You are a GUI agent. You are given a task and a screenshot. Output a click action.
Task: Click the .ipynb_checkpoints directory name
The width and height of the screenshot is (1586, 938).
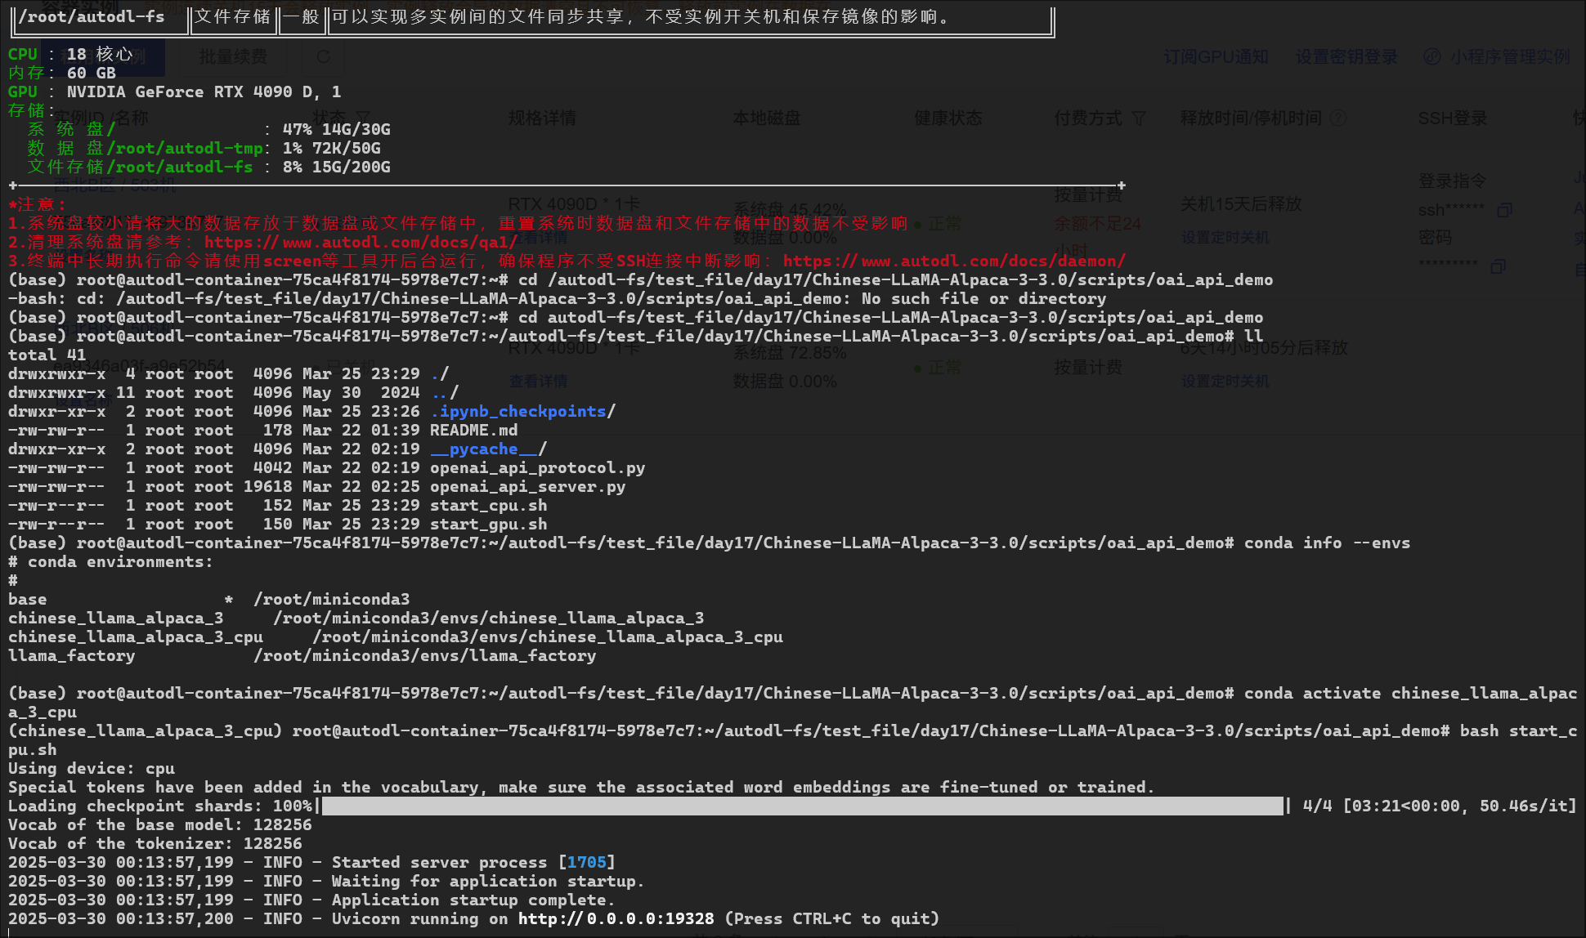[x=519, y=411]
